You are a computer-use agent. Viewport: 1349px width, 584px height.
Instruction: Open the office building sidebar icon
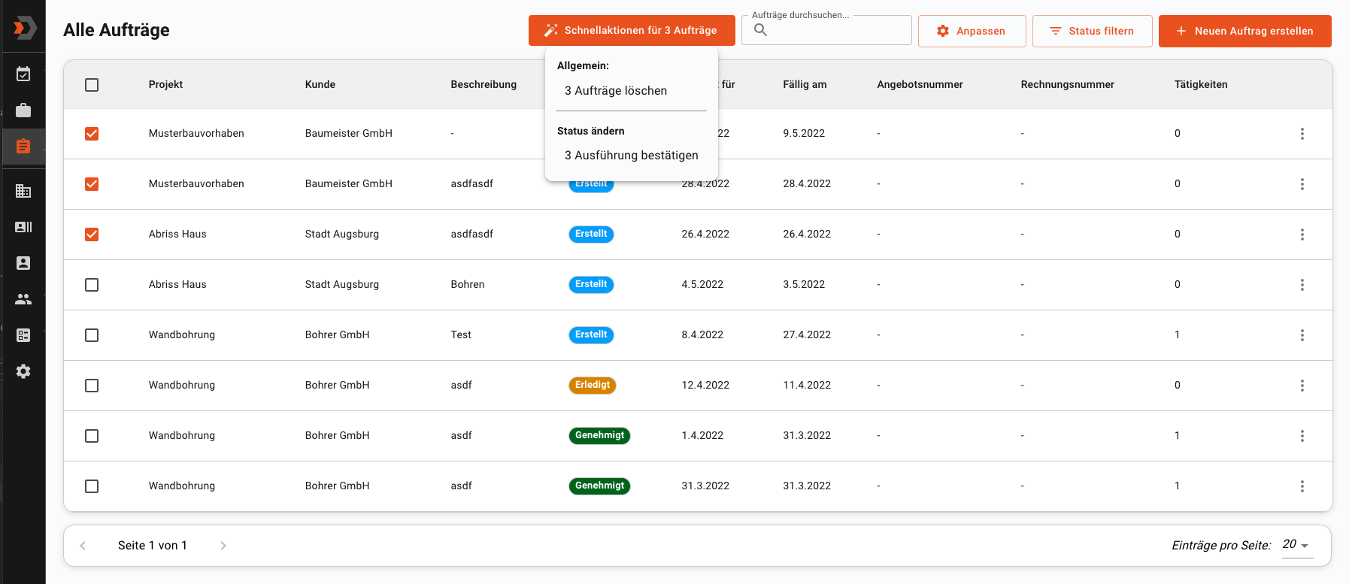coord(23,191)
